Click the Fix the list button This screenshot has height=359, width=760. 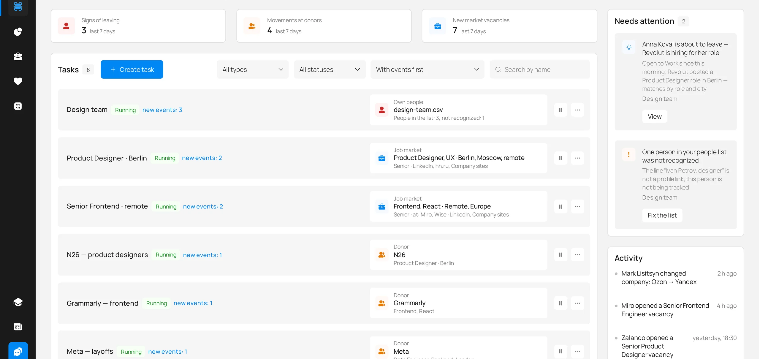(x=662, y=215)
